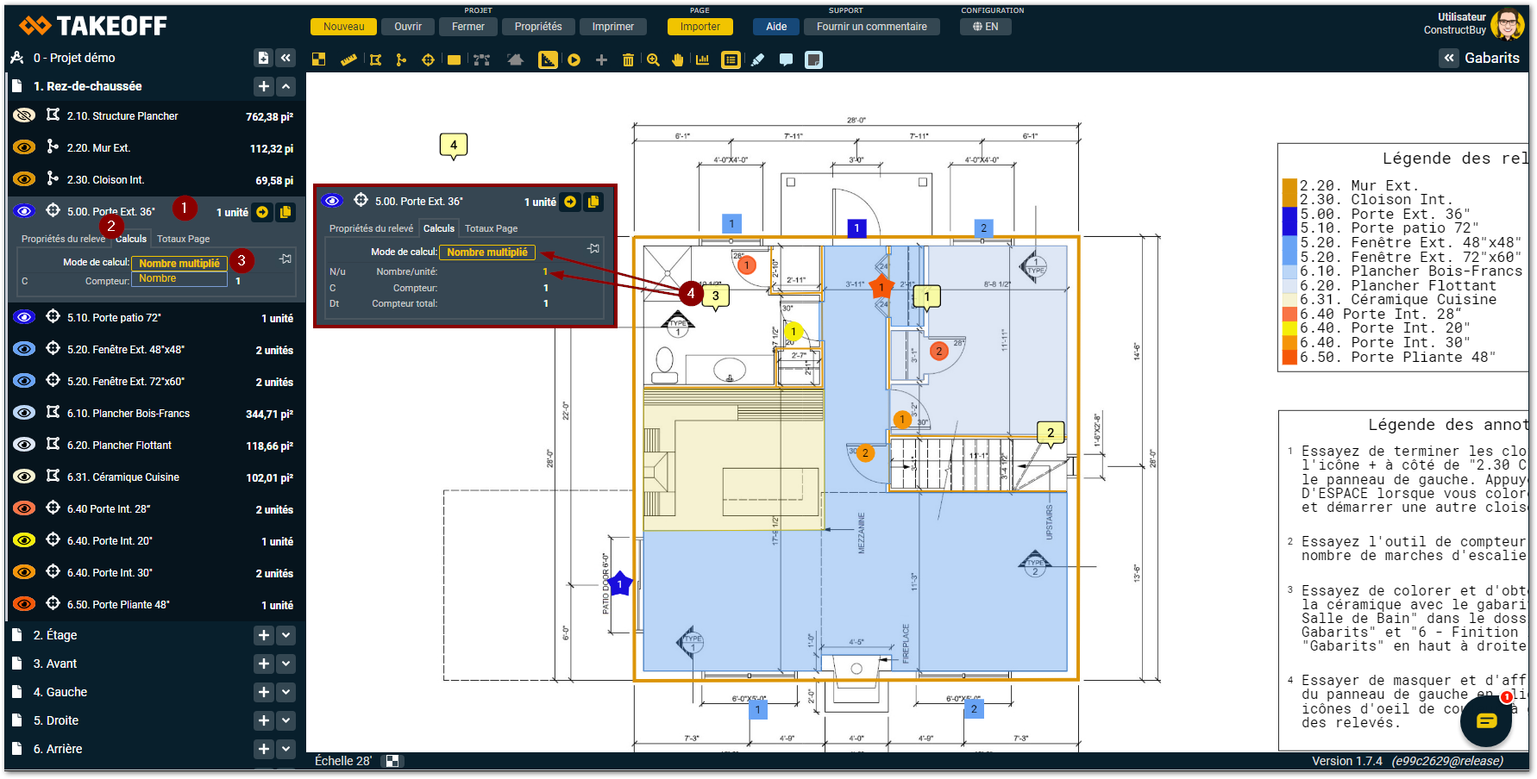Open the Mode de calcul dropdown

(x=179, y=263)
